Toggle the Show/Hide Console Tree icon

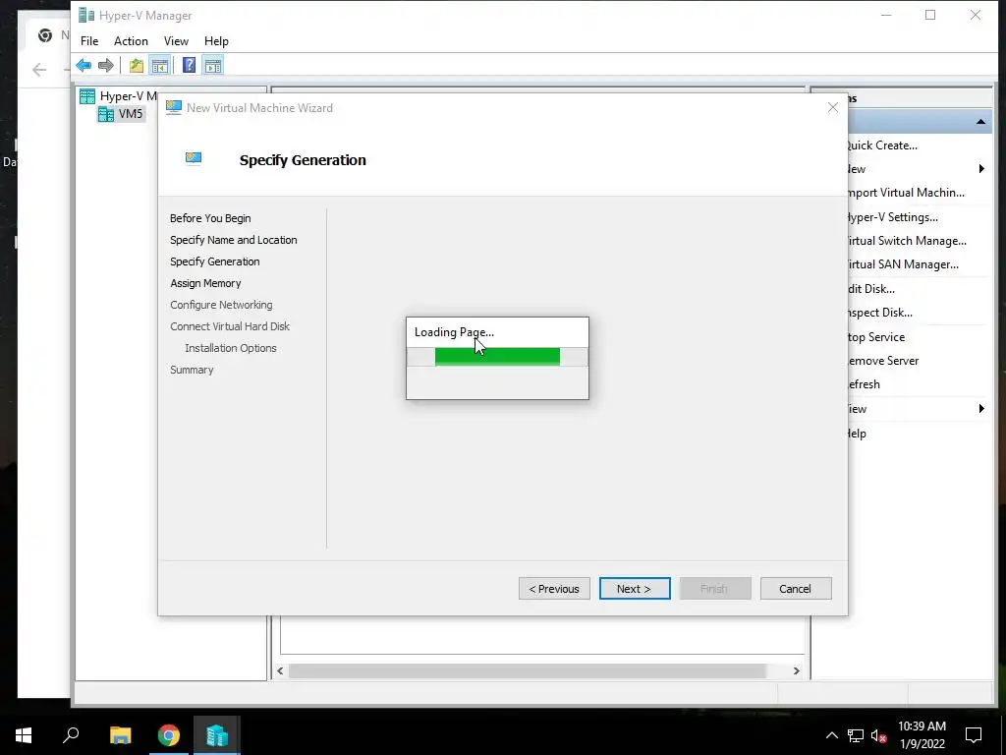(x=160, y=65)
